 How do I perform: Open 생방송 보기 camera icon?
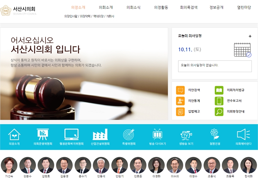pos(186,134)
